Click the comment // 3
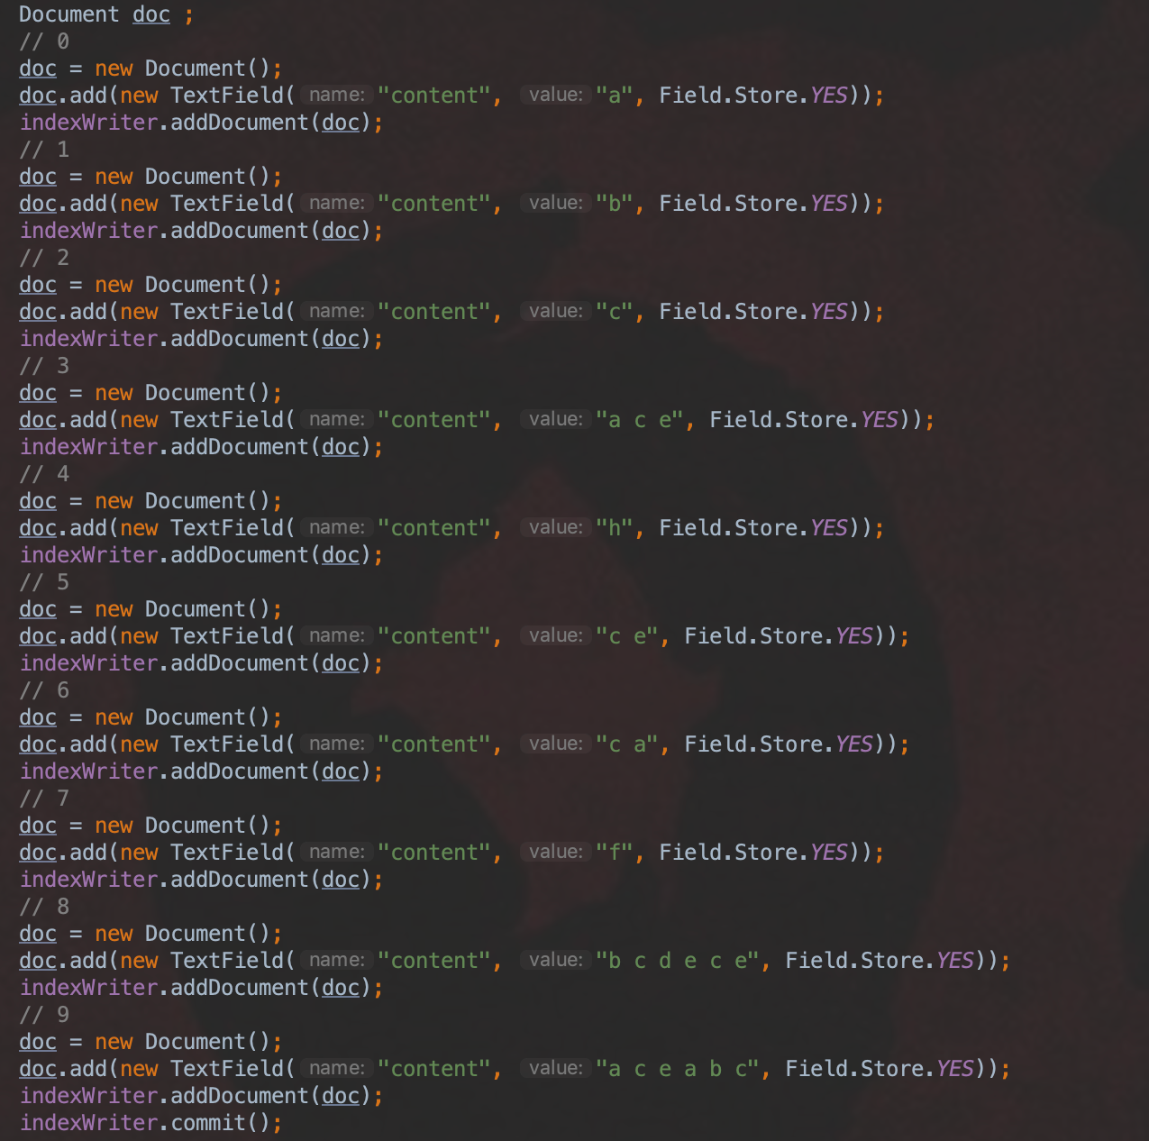 tap(44, 366)
